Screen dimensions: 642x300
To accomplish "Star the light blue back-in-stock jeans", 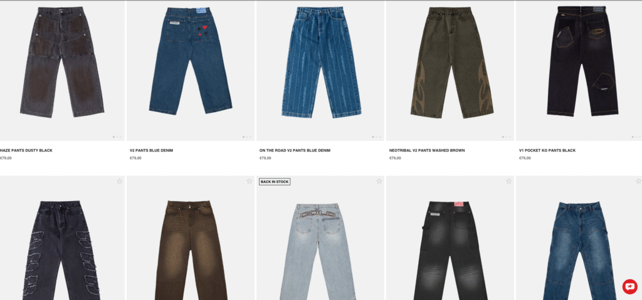I will pos(379,181).
